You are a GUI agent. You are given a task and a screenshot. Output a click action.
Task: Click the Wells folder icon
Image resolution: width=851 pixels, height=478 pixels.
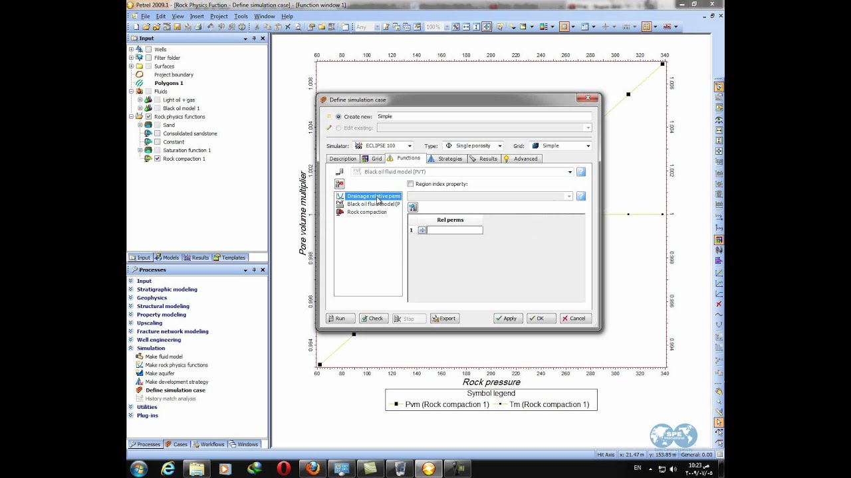pos(140,49)
